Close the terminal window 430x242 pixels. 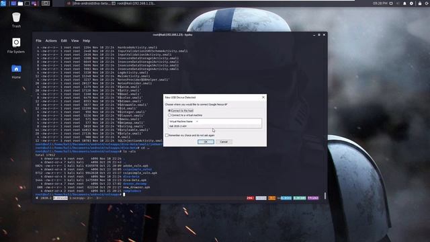point(324,35)
